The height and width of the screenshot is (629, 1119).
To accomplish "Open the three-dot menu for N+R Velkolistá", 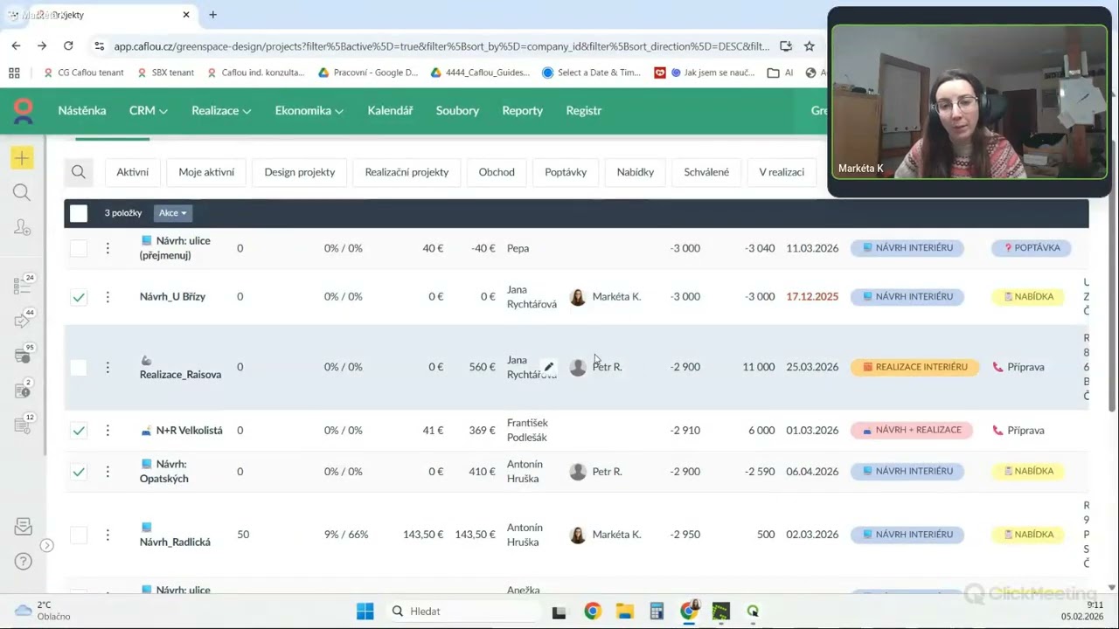I will 108,430.
